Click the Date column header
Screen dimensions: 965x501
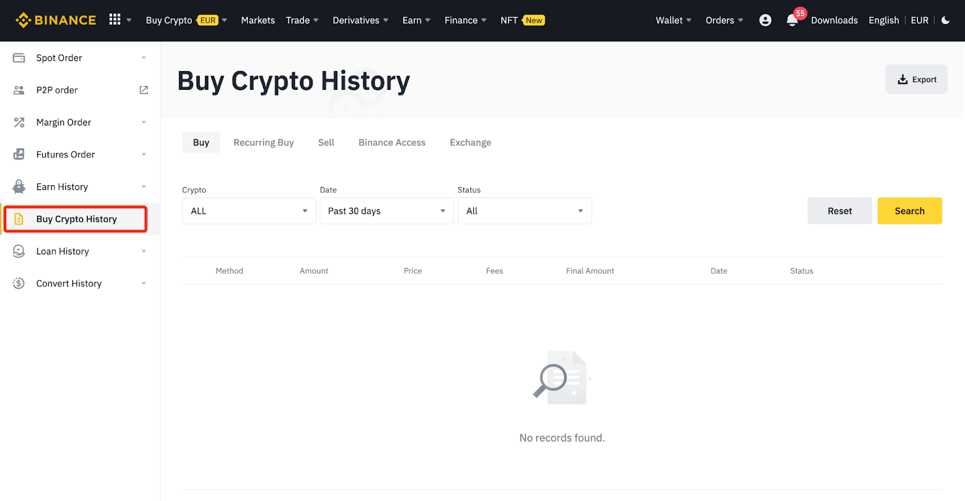click(718, 271)
